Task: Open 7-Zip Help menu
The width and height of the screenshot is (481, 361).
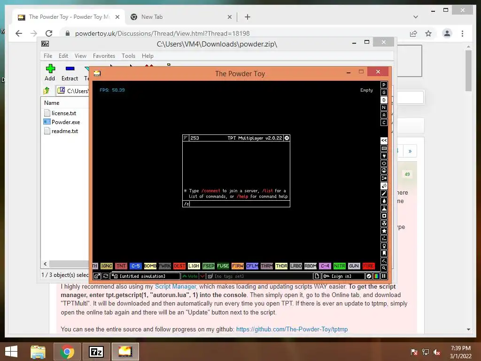Action: click(x=147, y=56)
